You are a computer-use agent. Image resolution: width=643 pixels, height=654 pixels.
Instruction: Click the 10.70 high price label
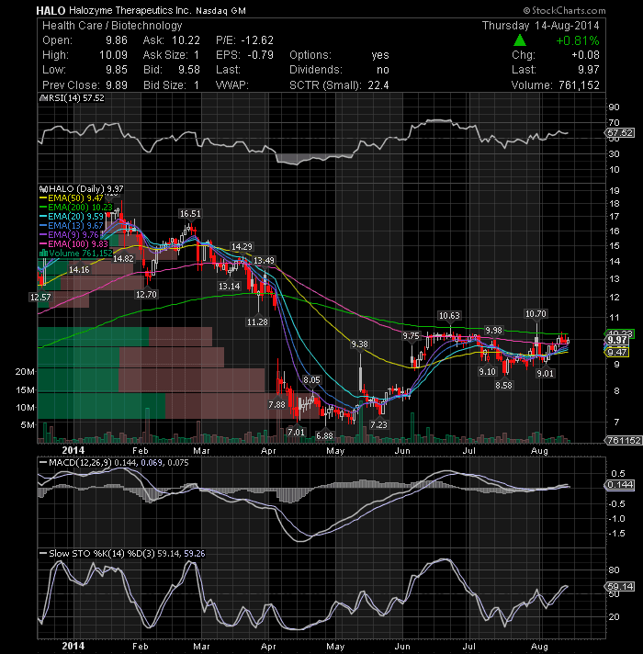click(x=536, y=313)
